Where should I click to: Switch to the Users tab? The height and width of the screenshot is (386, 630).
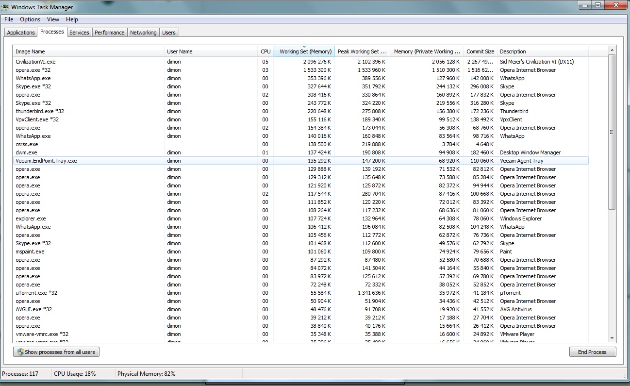point(169,33)
